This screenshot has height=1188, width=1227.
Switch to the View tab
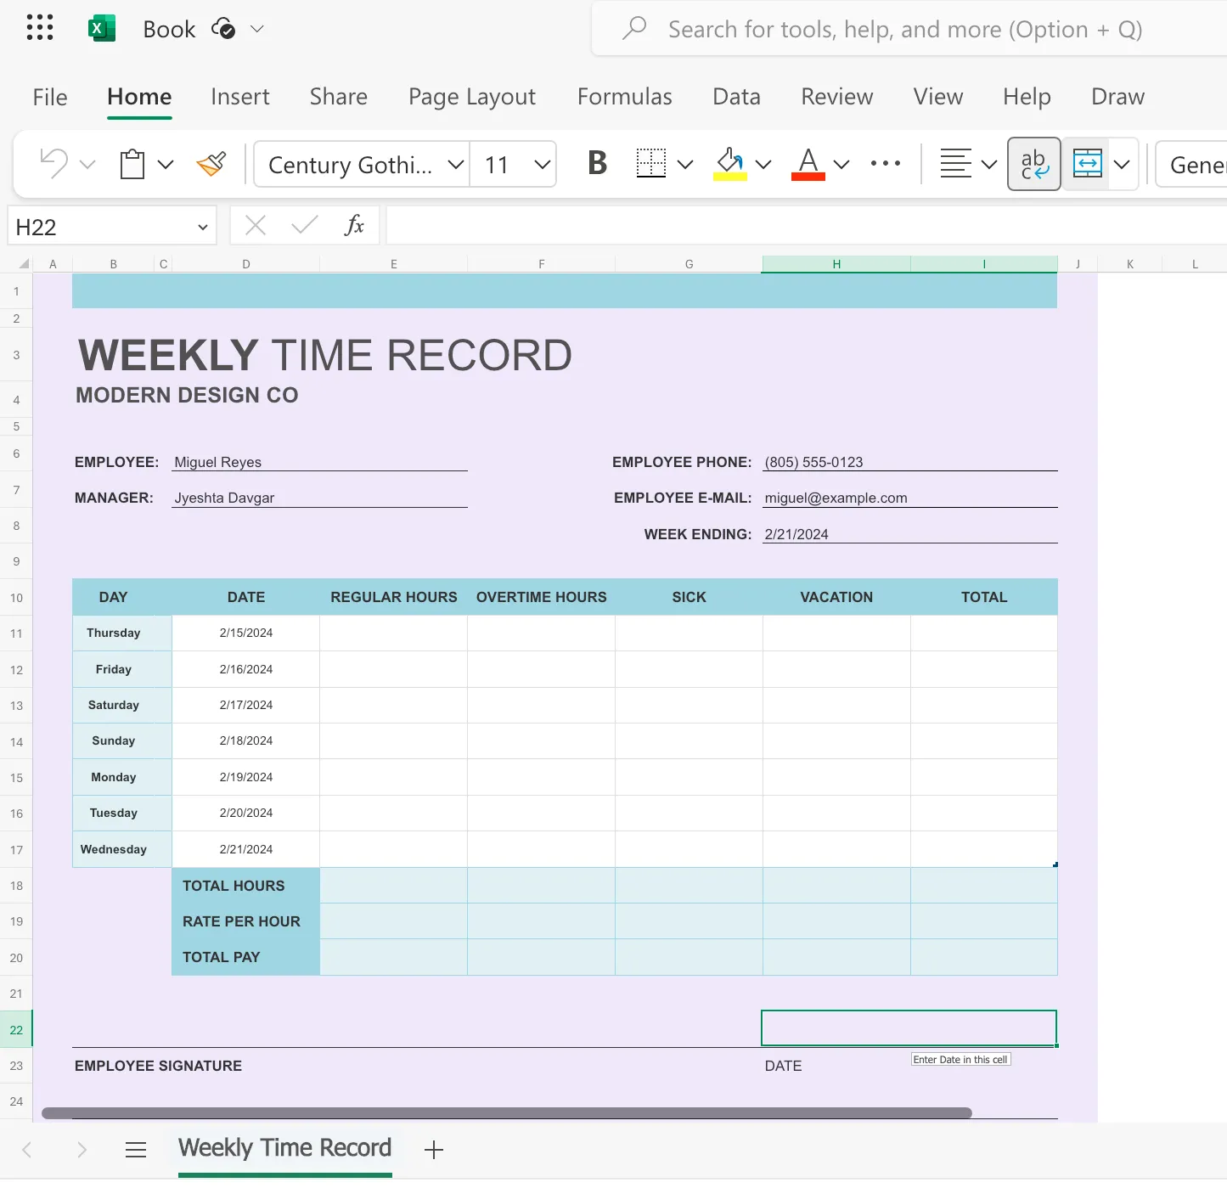tap(938, 97)
